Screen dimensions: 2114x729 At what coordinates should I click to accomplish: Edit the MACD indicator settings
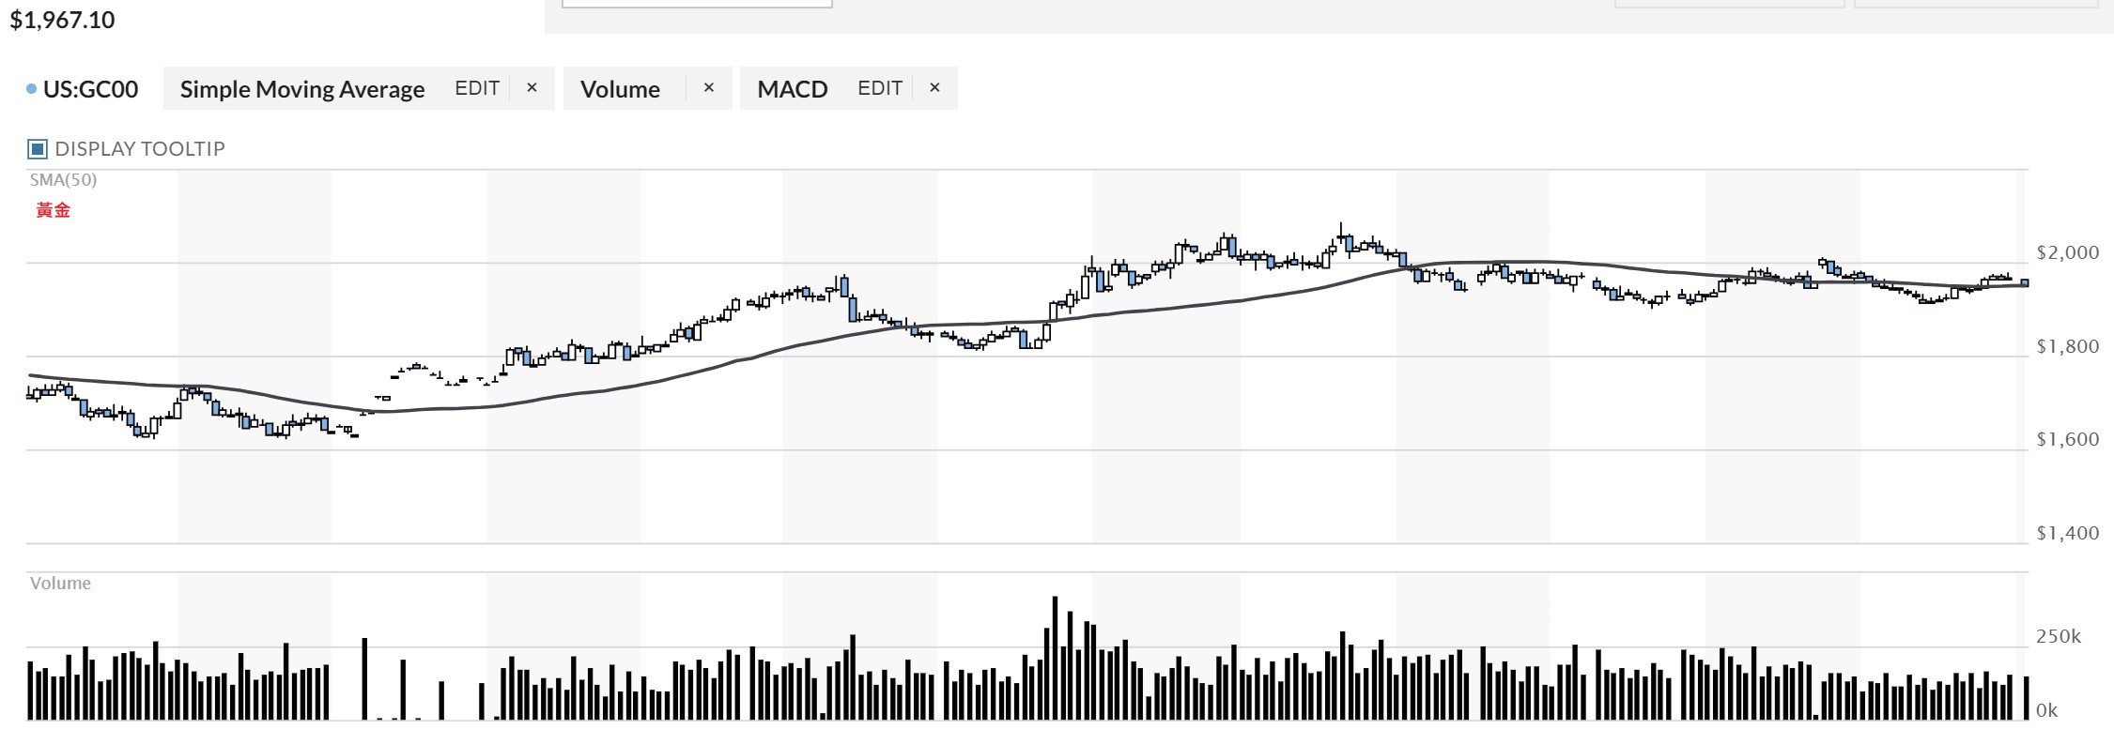(x=879, y=88)
